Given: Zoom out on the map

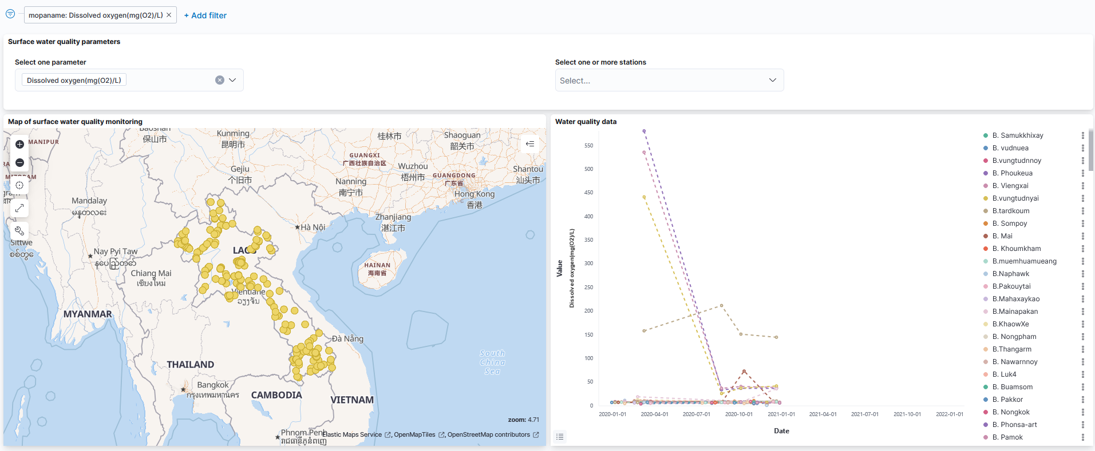Looking at the screenshot, I should (x=19, y=163).
